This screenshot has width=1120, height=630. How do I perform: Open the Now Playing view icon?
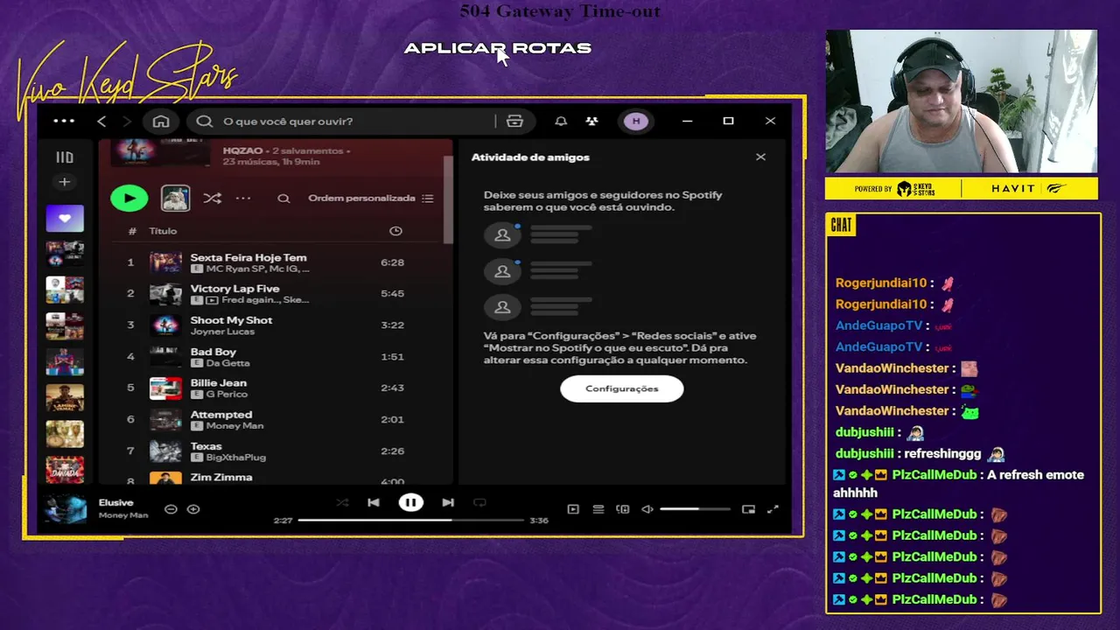click(573, 509)
